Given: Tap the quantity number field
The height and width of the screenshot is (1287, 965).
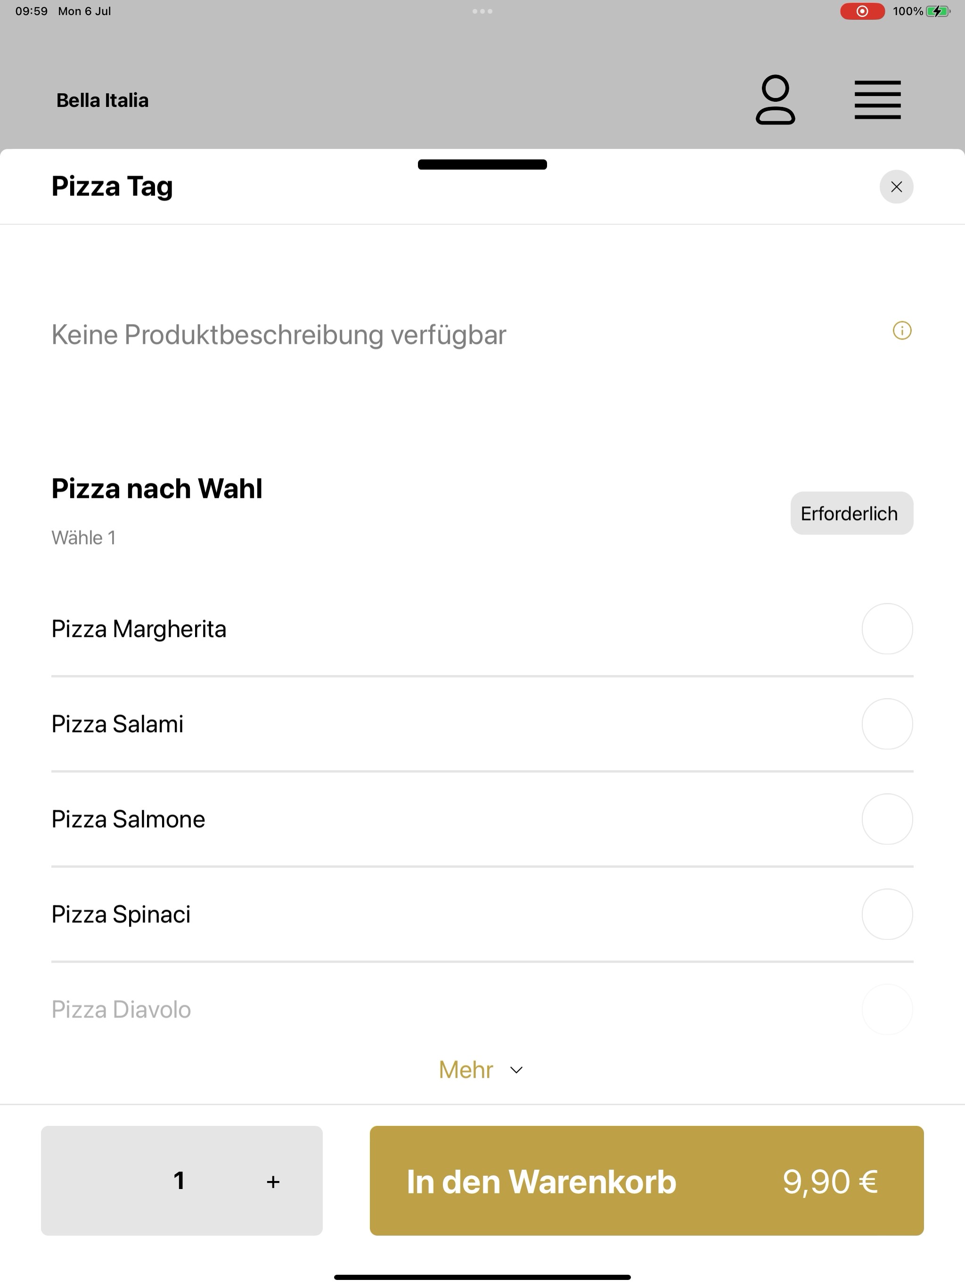Looking at the screenshot, I should (179, 1181).
